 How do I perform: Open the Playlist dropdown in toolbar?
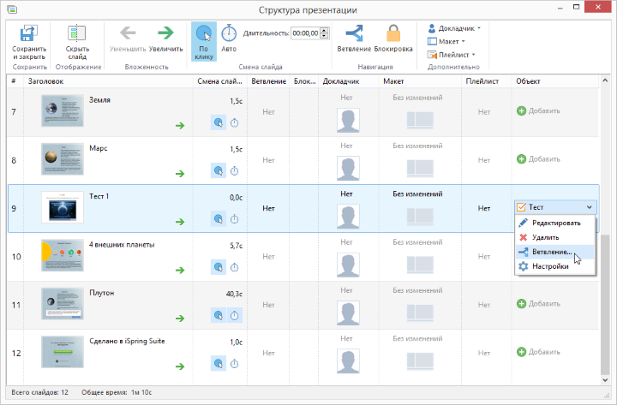pyautogui.click(x=452, y=55)
